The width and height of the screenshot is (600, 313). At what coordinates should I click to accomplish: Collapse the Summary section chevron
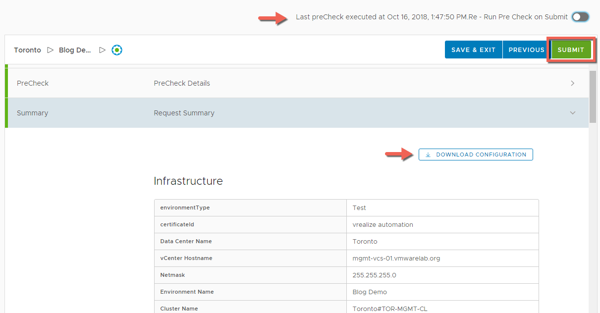[572, 113]
